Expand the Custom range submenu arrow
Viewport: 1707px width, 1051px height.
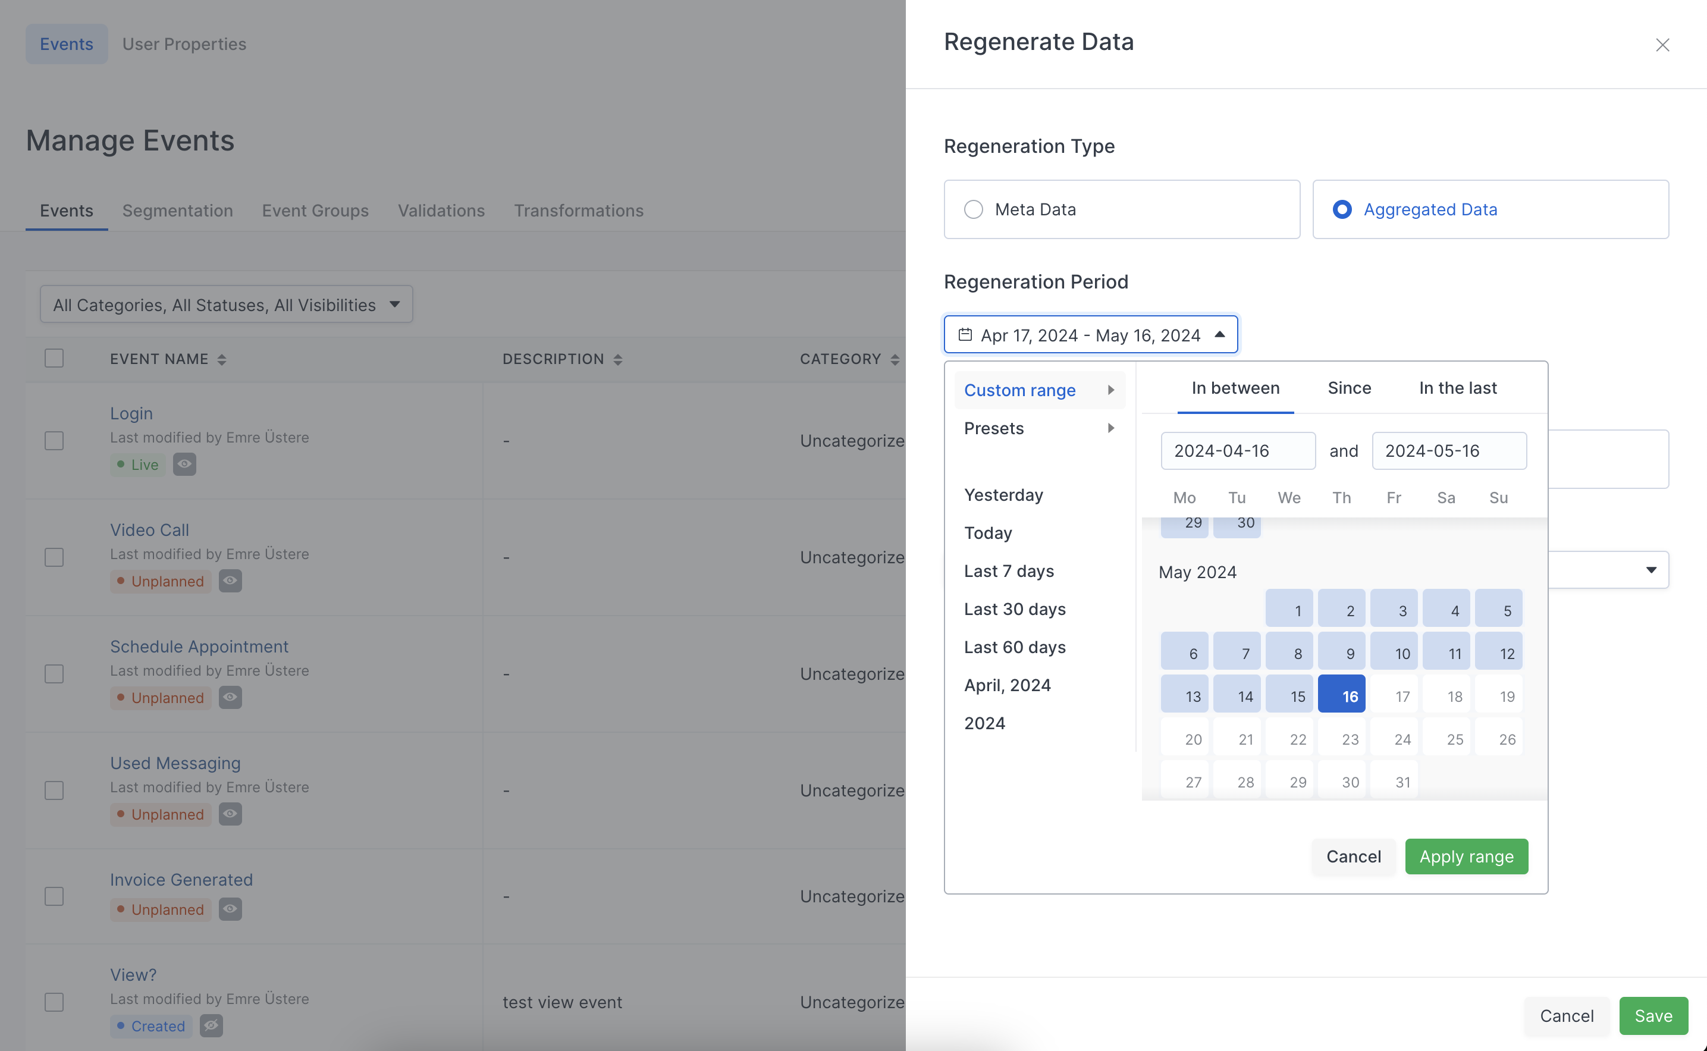point(1110,390)
